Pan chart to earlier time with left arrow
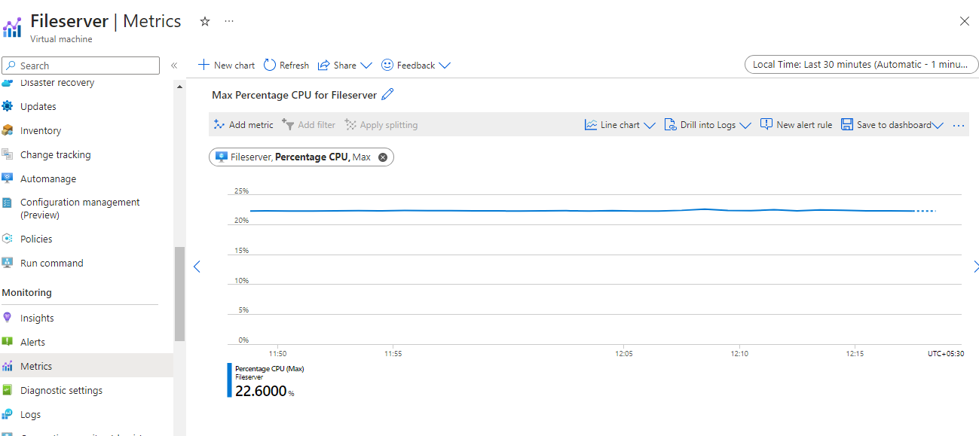979x436 pixels. coord(197,267)
